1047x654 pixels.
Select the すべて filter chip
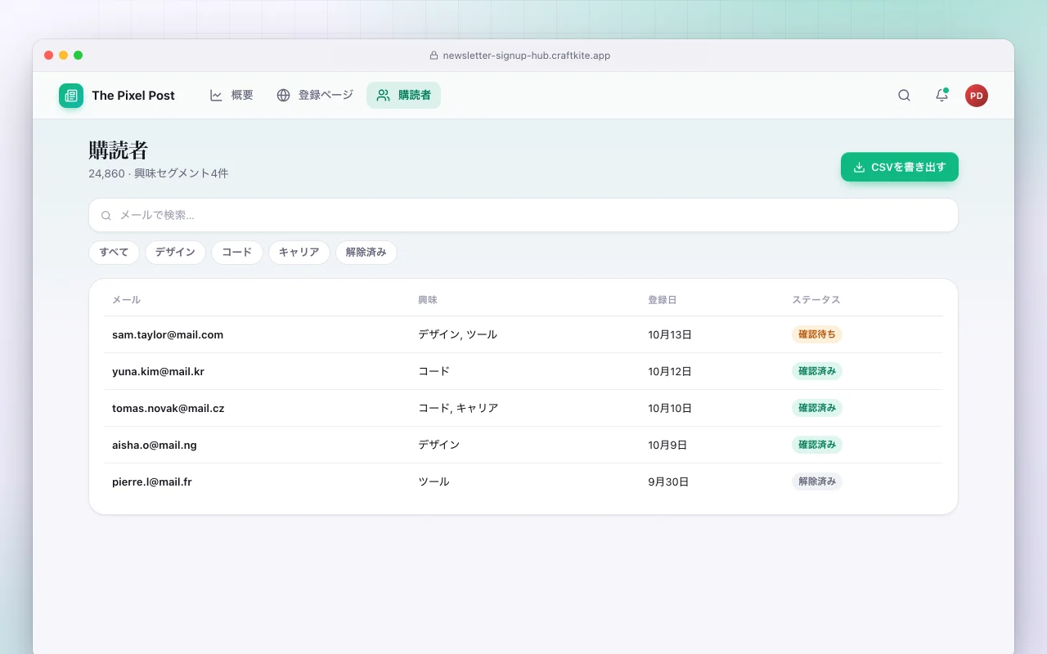coord(114,253)
